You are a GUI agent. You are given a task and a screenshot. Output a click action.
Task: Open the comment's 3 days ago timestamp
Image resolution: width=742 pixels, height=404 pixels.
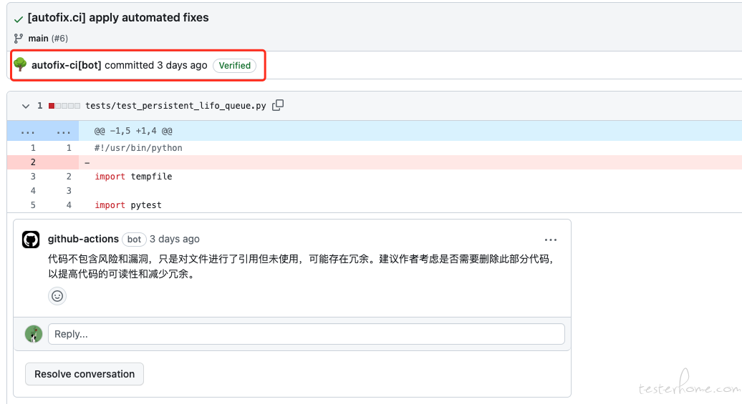point(175,239)
